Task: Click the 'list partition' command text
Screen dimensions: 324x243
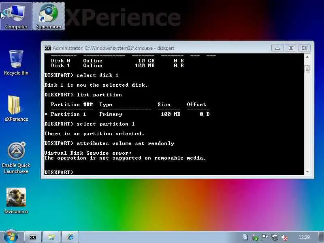Action: (x=99, y=95)
